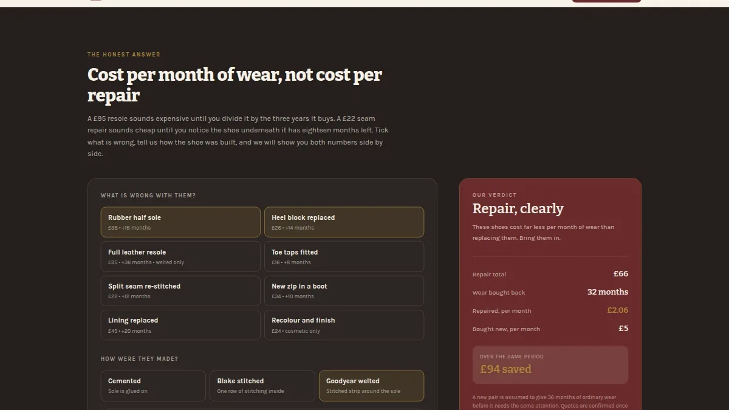Click the red logo icon in header
The height and width of the screenshot is (410, 729).
(x=95, y=1)
